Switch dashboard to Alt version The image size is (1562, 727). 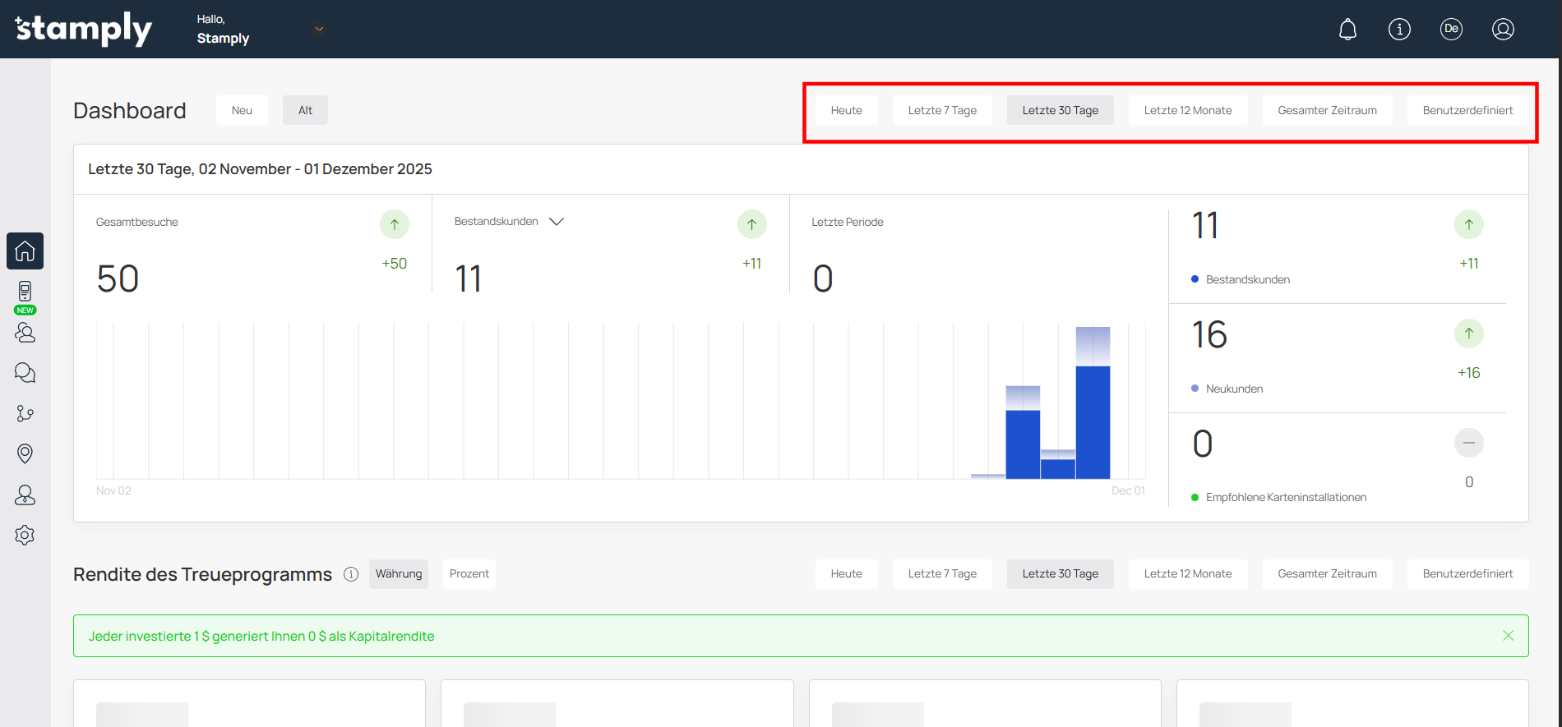pos(305,110)
